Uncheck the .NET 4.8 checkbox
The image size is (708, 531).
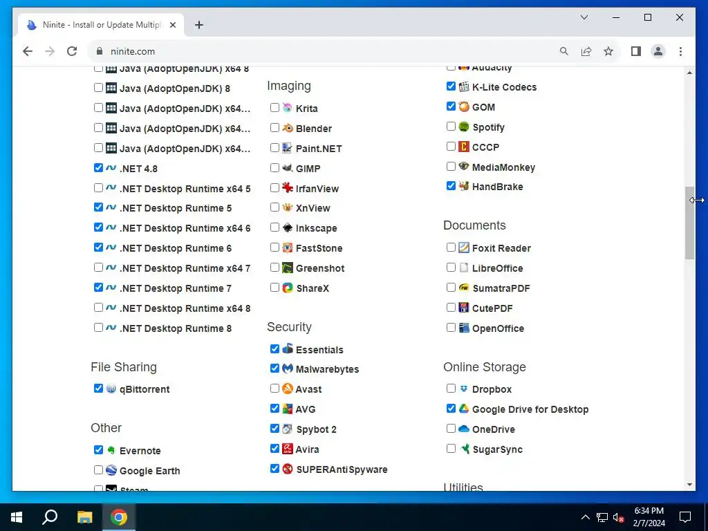[x=98, y=168]
